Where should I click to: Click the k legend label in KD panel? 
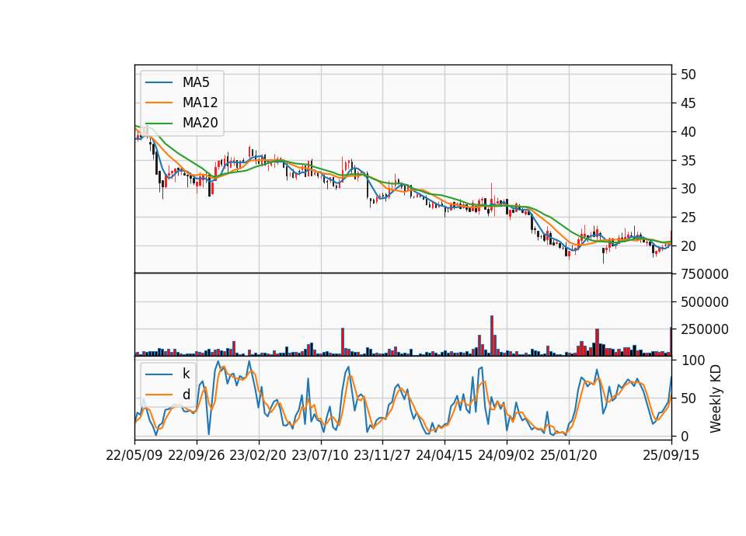186,374
